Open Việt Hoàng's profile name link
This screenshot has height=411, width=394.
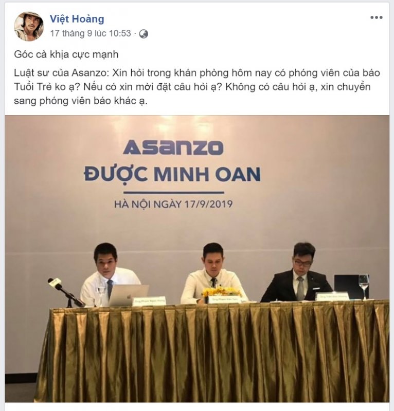[77, 19]
